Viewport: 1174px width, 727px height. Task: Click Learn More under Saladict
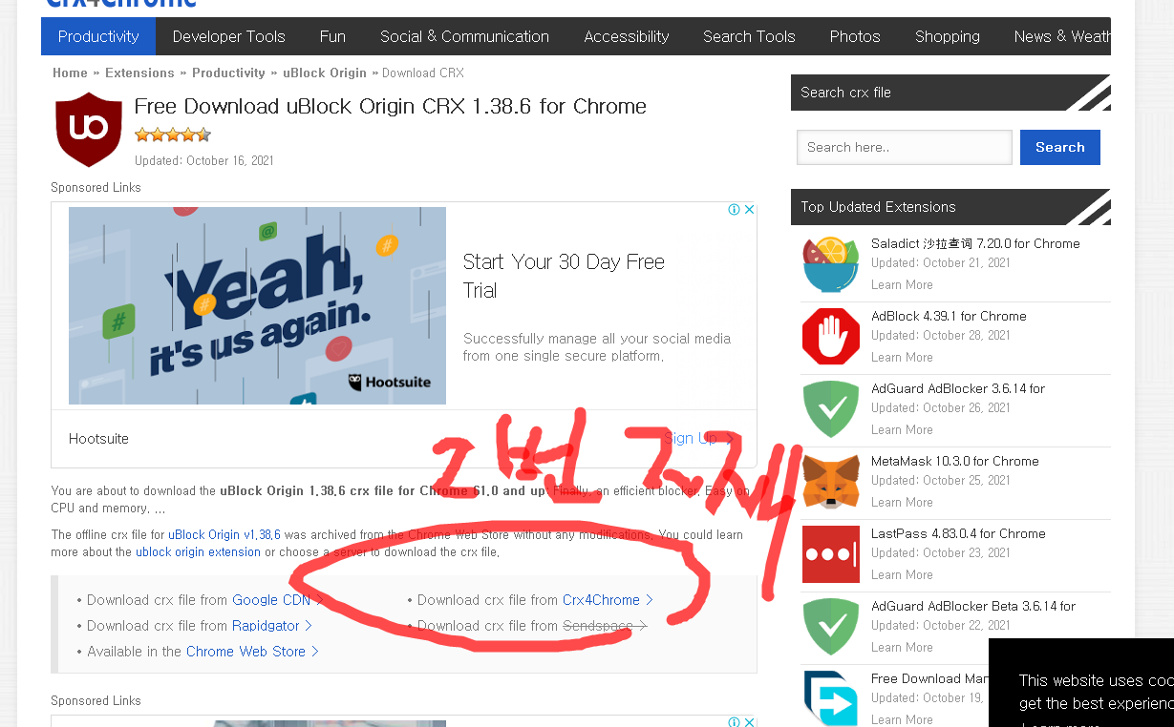[x=902, y=284]
